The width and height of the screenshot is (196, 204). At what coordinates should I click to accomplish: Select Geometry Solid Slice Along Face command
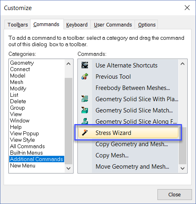[x=128, y=121]
